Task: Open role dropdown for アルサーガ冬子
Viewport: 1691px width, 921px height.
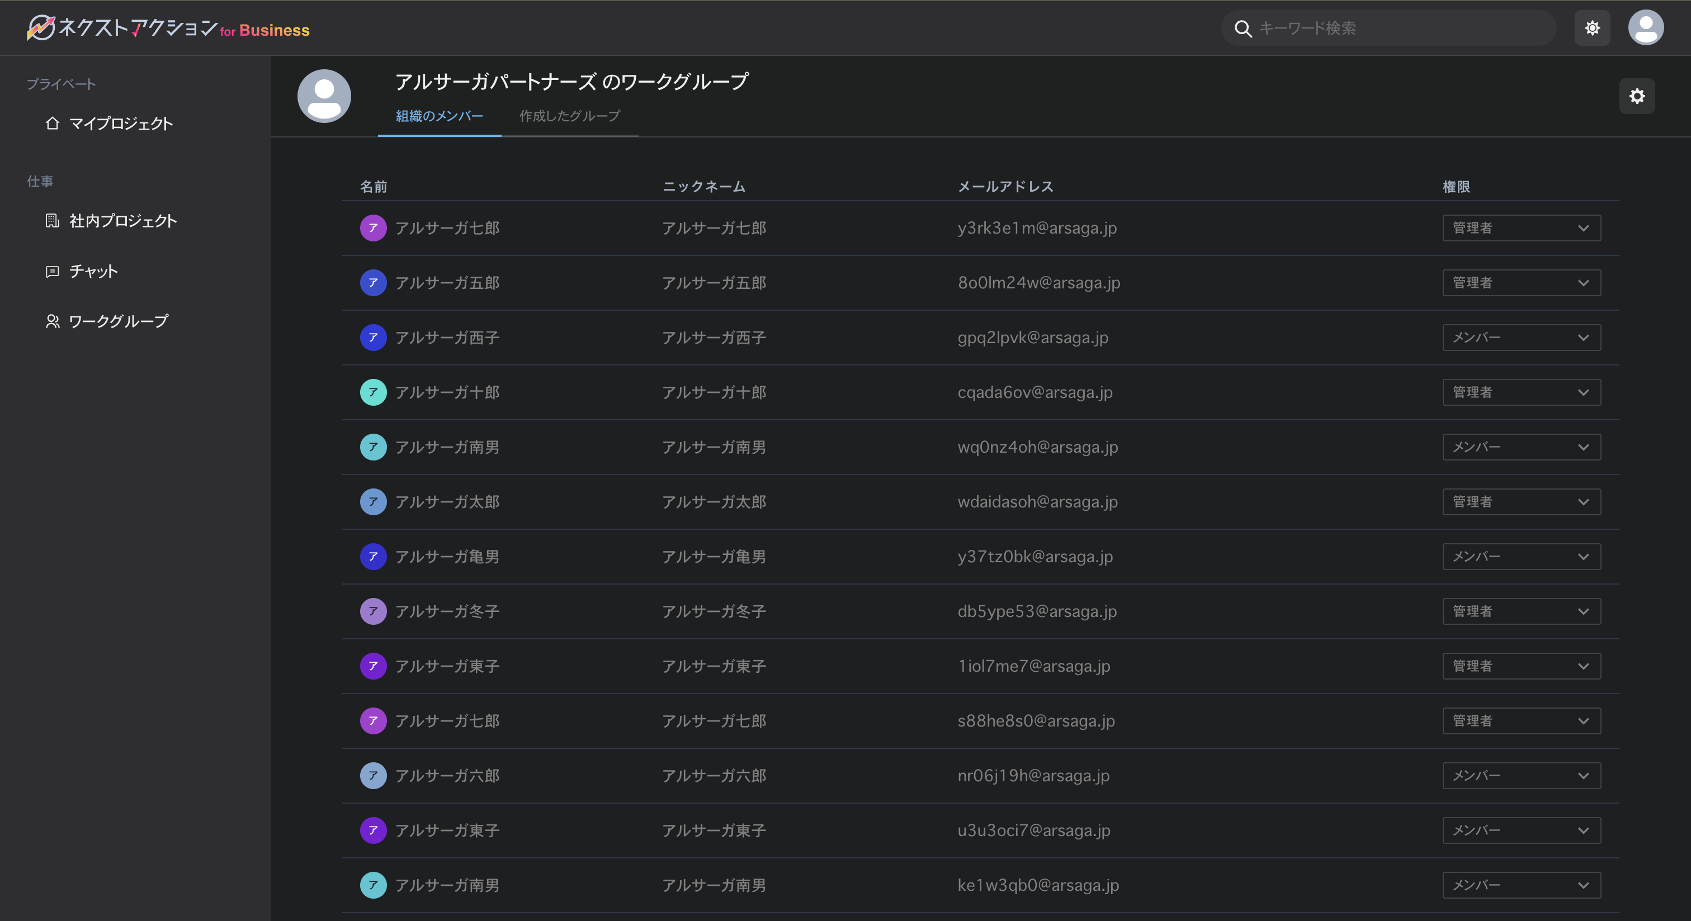Action: pyautogui.click(x=1521, y=611)
